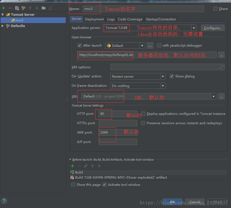The width and height of the screenshot is (231, 208).
Task: Switch to Startup/Connection tab
Action: pyautogui.click(x=161, y=19)
